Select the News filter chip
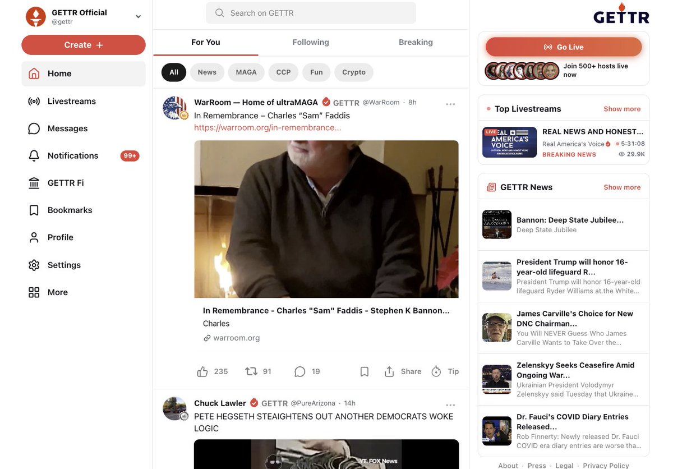The height and width of the screenshot is (469, 673). [207, 72]
